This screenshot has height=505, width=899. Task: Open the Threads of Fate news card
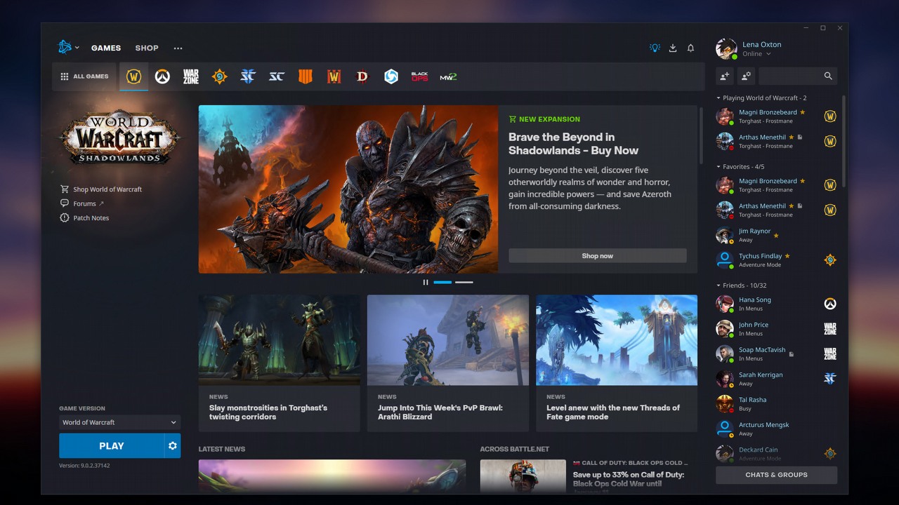617,363
